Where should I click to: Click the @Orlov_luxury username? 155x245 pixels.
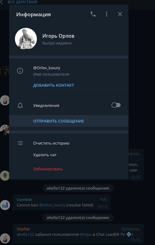tap(47, 68)
